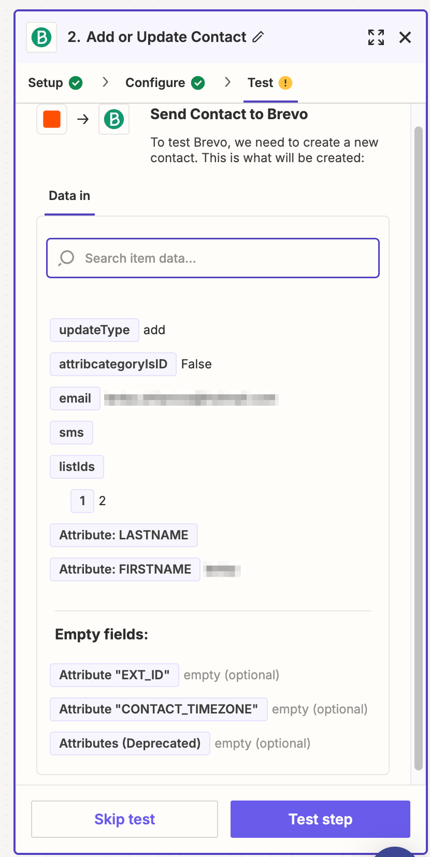The image size is (430, 857).
Task: Click the Brevo logo in panel header
Action: pyautogui.click(x=41, y=37)
